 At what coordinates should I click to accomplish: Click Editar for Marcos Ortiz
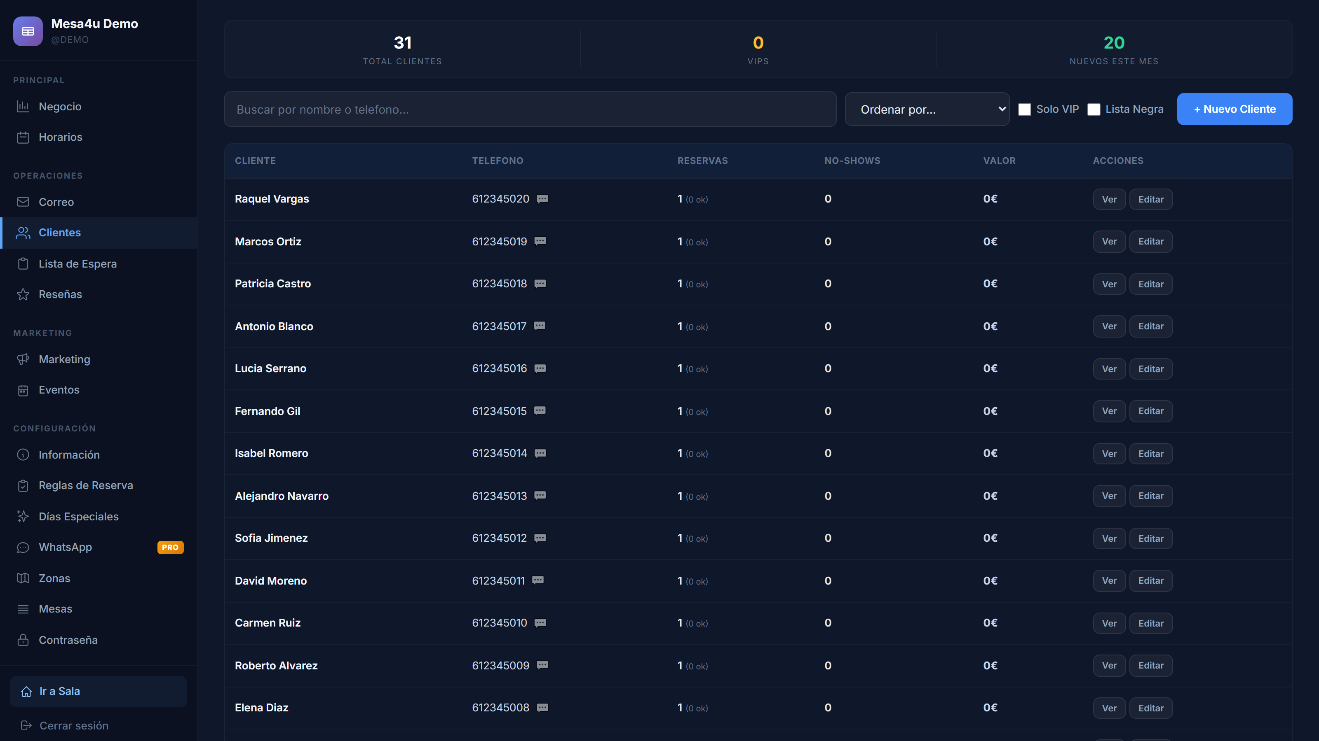1150,241
